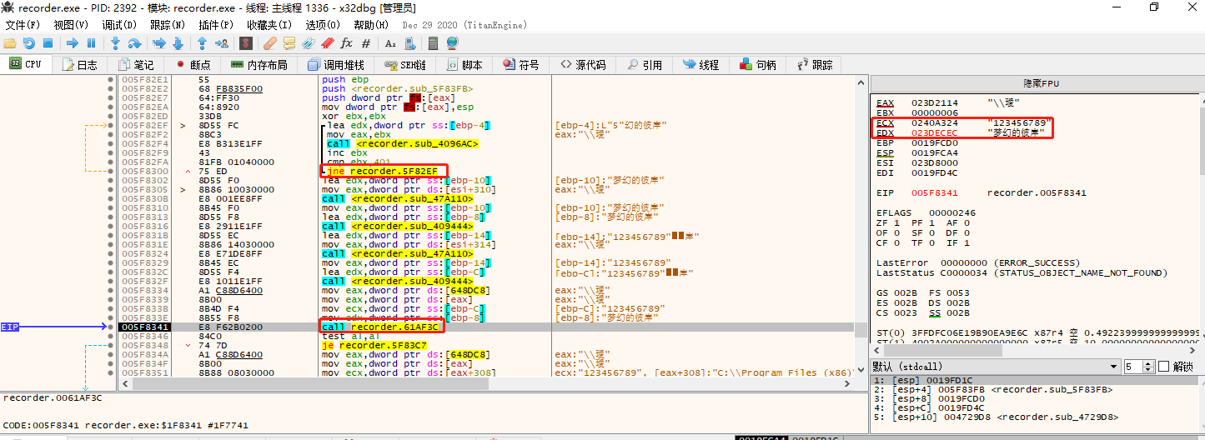Open the Patches bandage icon
The height and width of the screenshot is (440, 1205).
(270, 42)
